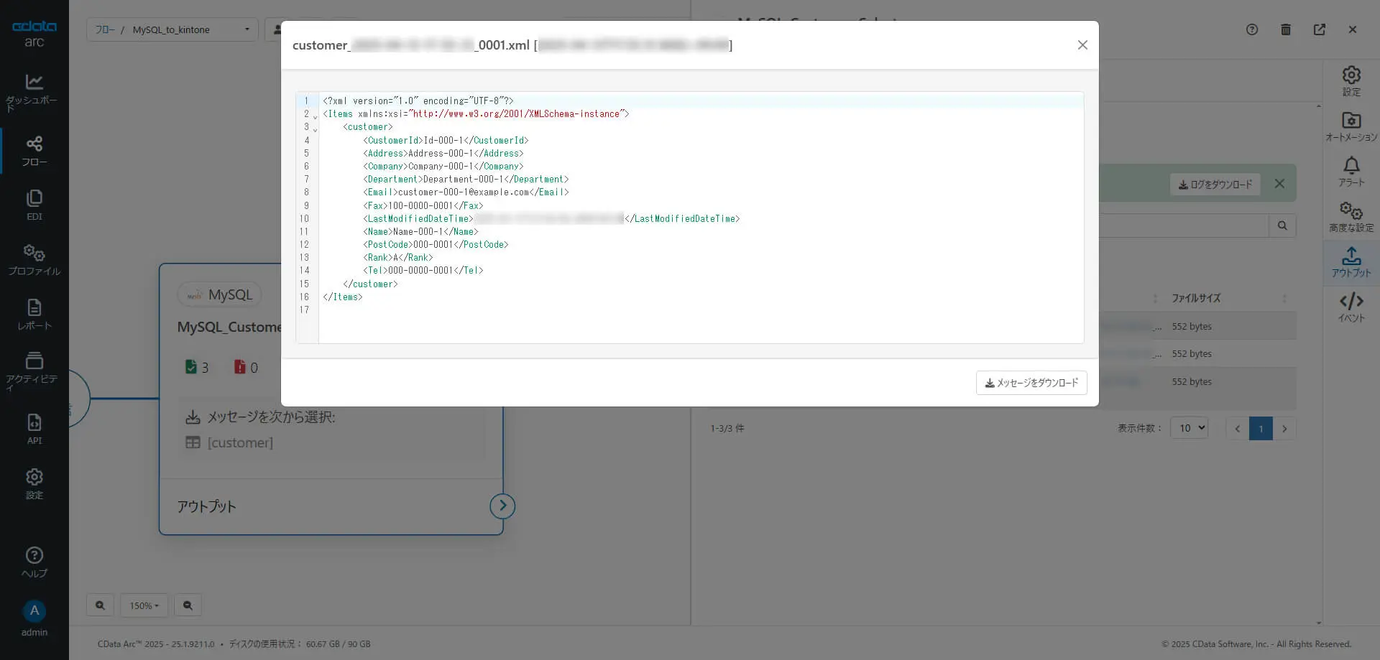
Task: Collapse the Items element fold arrow on line 2
Action: [315, 117]
